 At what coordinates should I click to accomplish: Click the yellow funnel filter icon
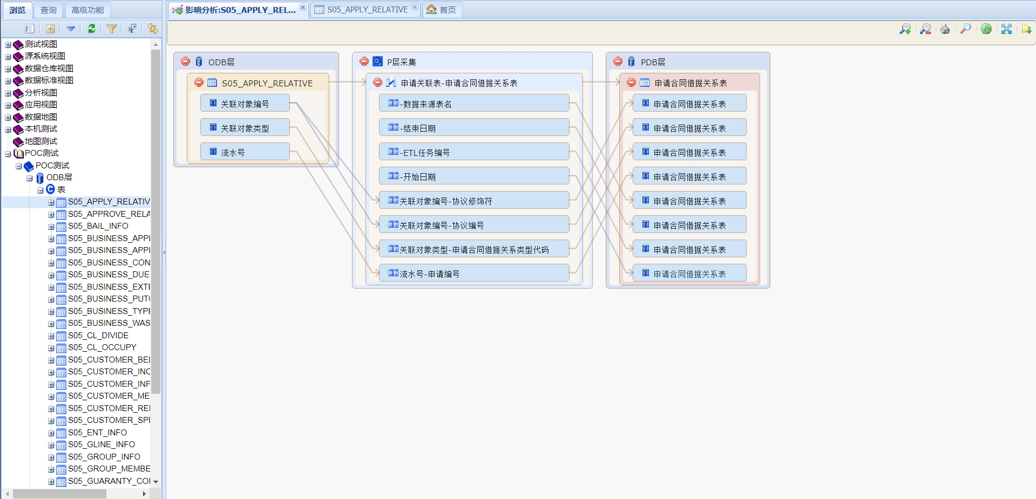(112, 29)
